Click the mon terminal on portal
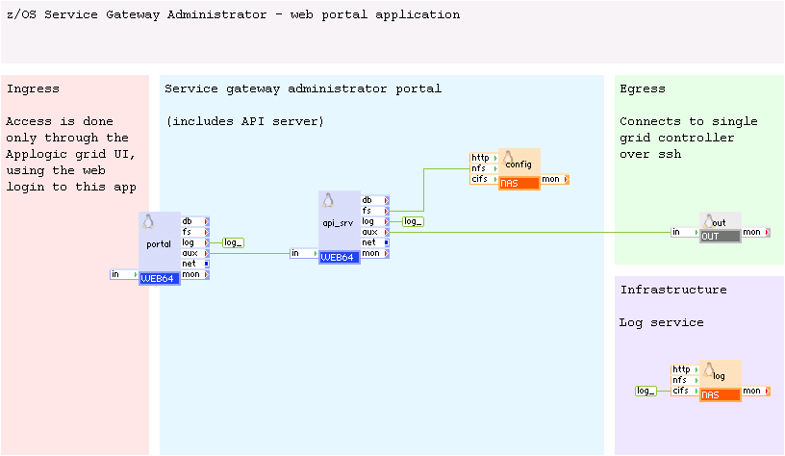This screenshot has height=456, width=785. tap(194, 274)
